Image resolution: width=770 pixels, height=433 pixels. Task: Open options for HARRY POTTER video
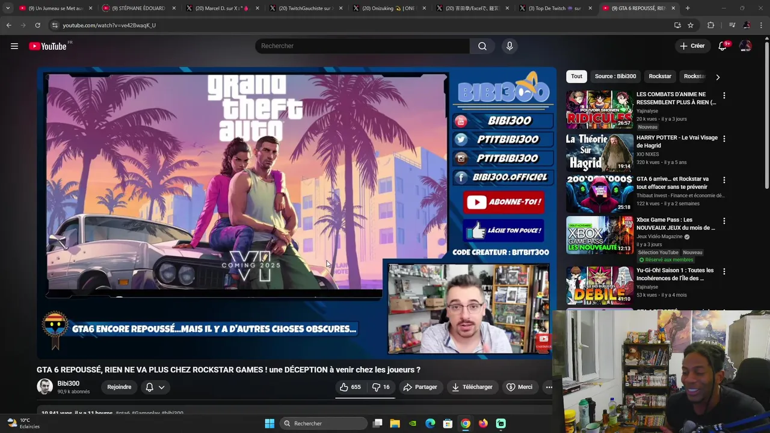[724, 139]
